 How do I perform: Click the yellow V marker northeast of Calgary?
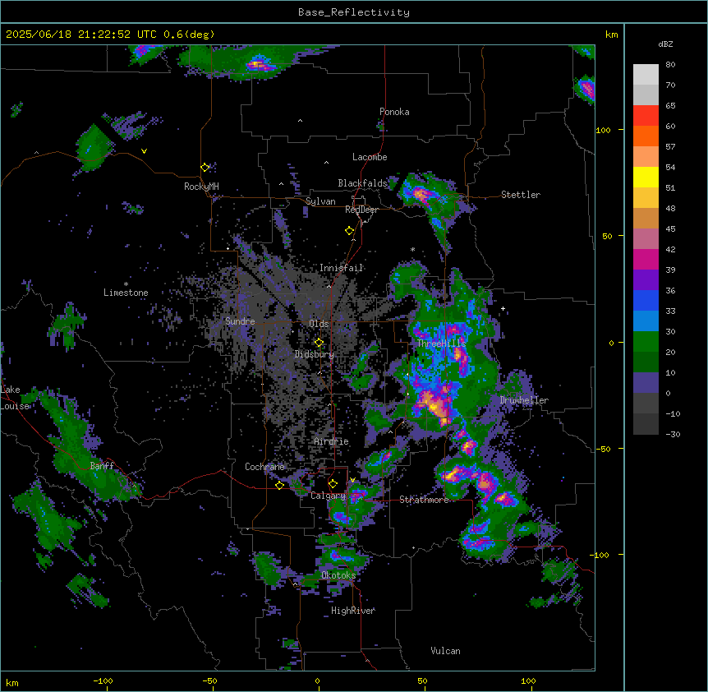tap(352, 480)
